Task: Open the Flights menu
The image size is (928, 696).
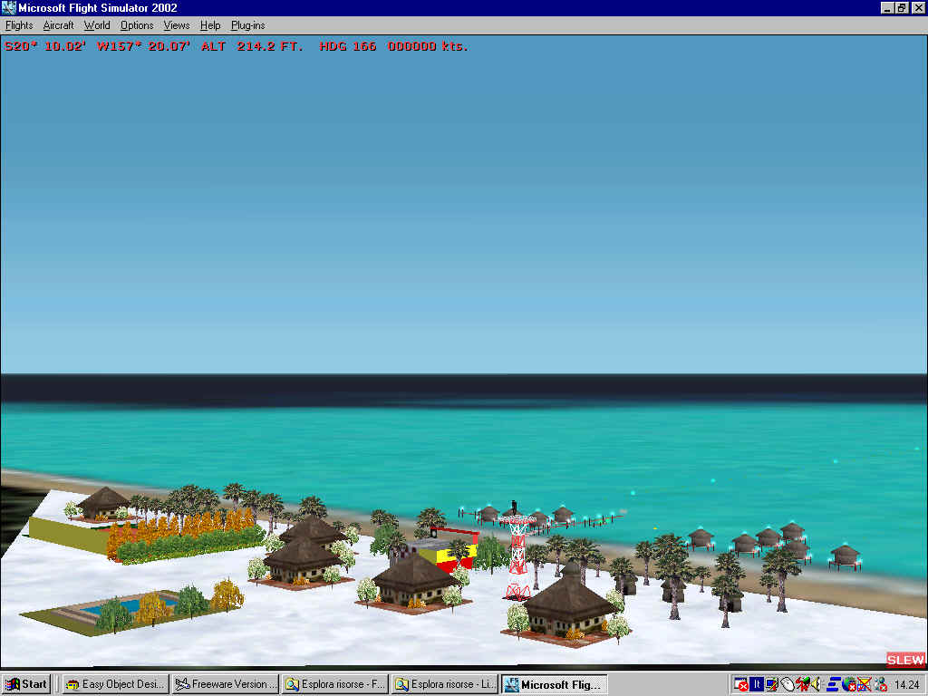Action: coord(19,25)
